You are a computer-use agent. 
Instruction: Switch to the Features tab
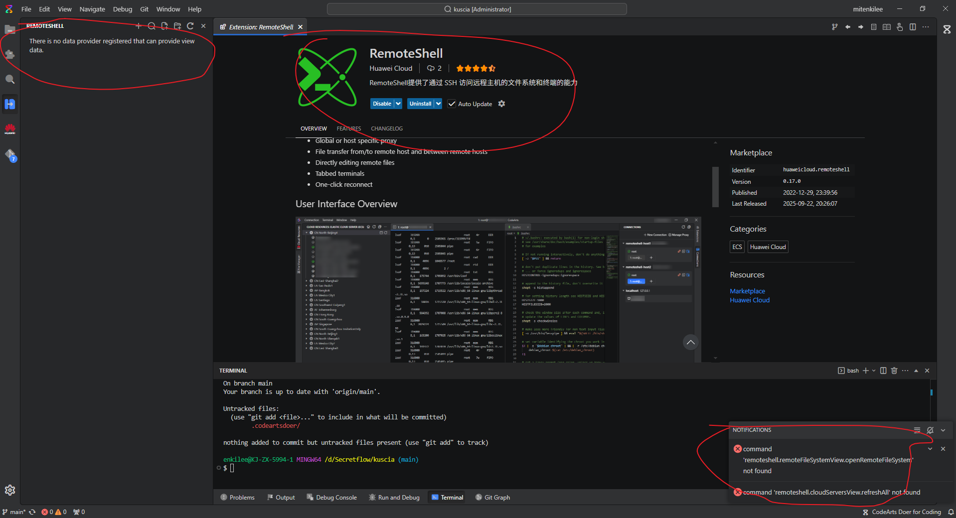[x=349, y=129]
